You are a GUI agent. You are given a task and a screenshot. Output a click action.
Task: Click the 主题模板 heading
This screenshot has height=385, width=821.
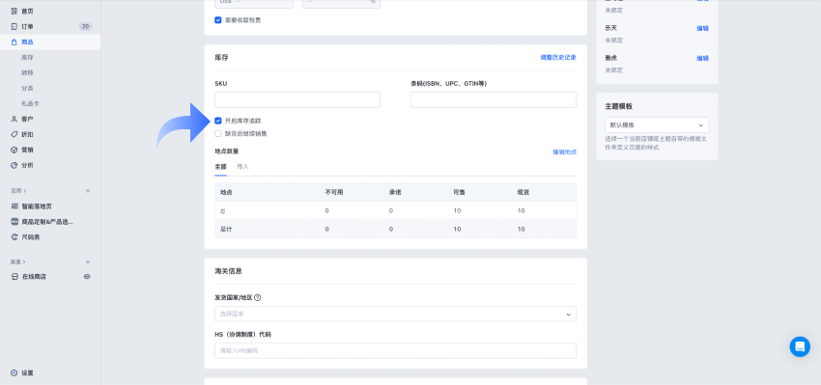point(618,106)
